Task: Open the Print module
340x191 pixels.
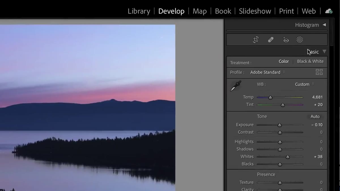Action: tap(286, 11)
